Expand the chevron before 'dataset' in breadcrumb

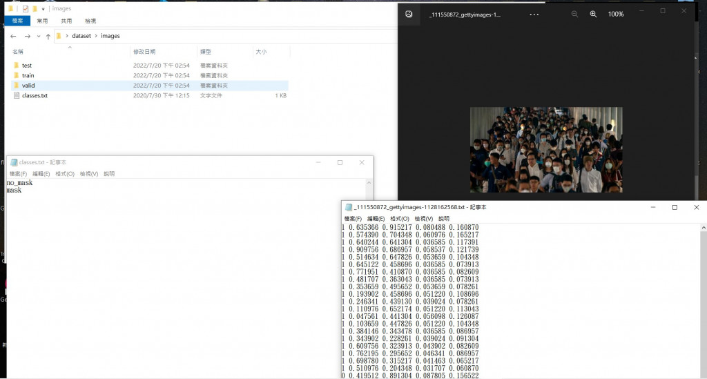67,36
